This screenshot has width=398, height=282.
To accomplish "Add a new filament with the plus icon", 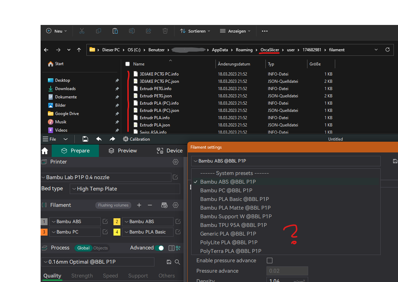I will click(139, 205).
